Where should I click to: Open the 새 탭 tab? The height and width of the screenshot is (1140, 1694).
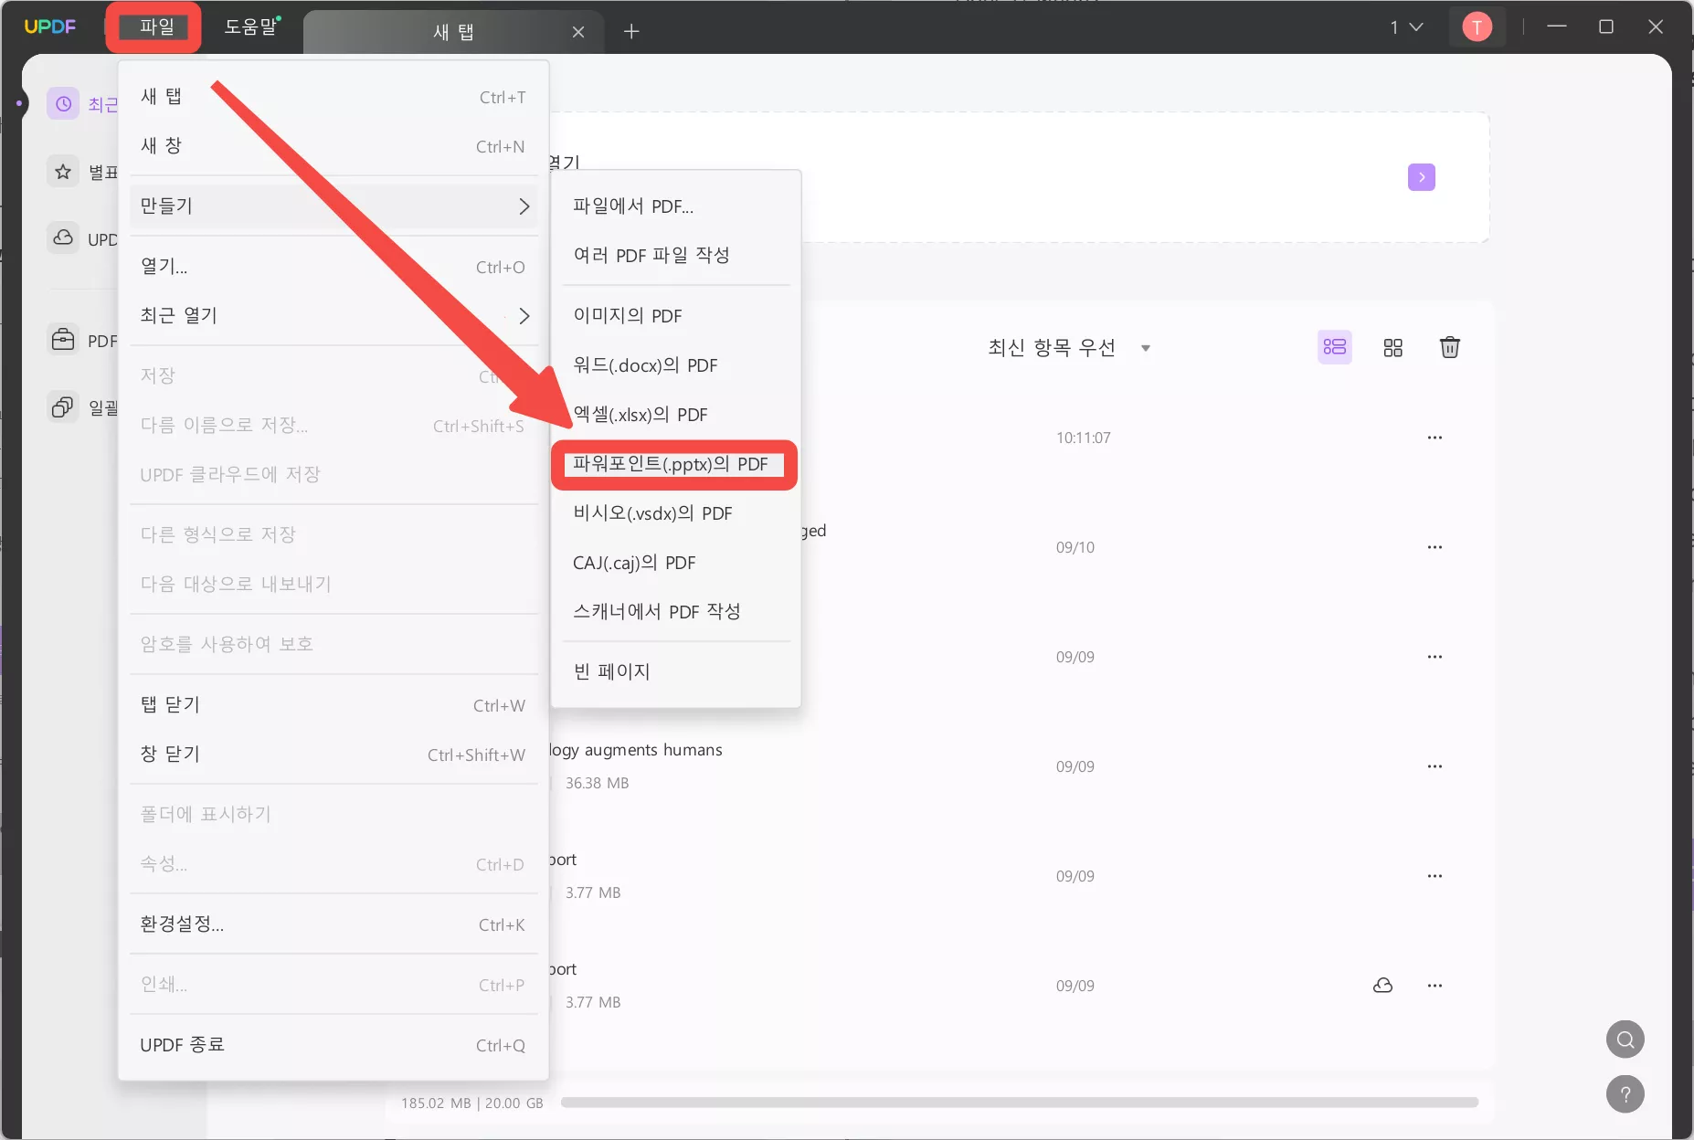coord(453,32)
